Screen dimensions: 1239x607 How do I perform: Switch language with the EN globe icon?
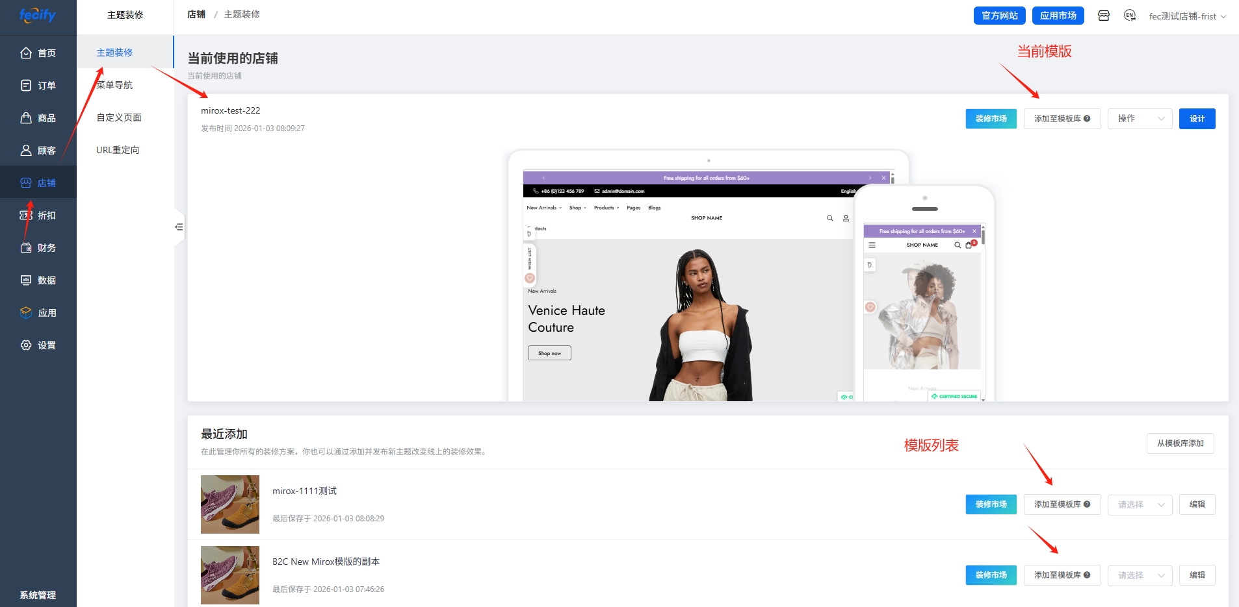coord(1130,16)
